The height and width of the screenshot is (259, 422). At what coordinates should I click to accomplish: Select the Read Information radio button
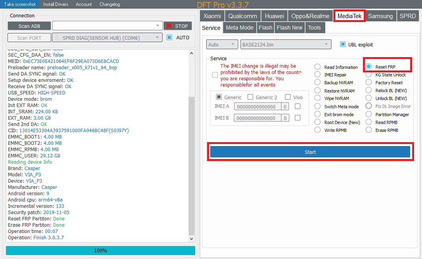point(318,67)
